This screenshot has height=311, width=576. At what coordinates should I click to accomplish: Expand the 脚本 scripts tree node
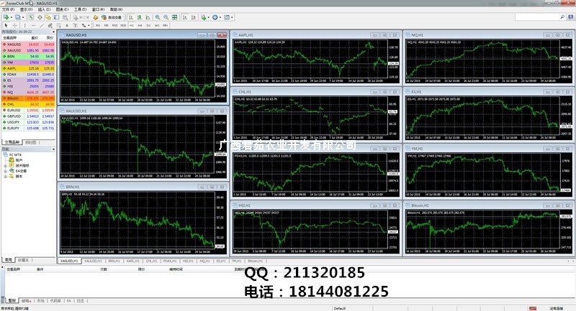pyautogui.click(x=6, y=176)
